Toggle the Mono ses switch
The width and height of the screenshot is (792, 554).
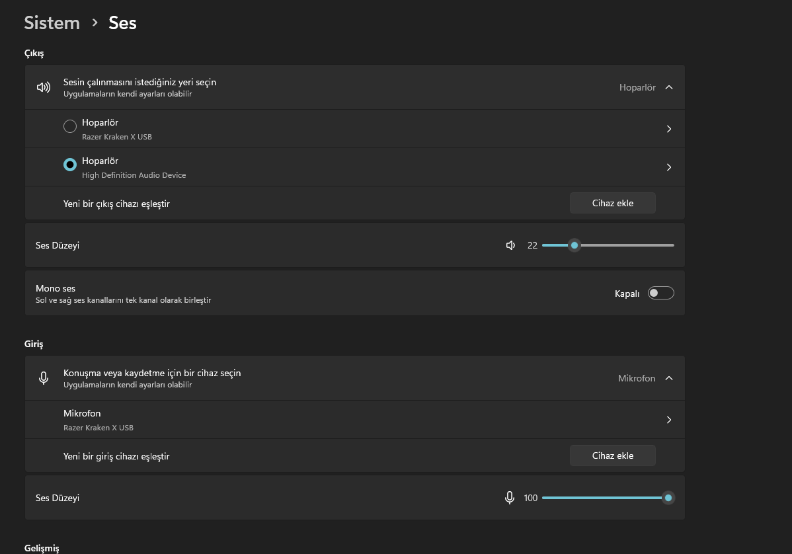[660, 294]
